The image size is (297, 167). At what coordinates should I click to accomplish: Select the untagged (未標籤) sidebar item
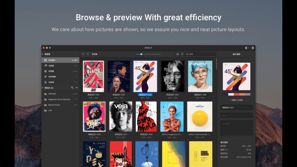(x=51, y=71)
